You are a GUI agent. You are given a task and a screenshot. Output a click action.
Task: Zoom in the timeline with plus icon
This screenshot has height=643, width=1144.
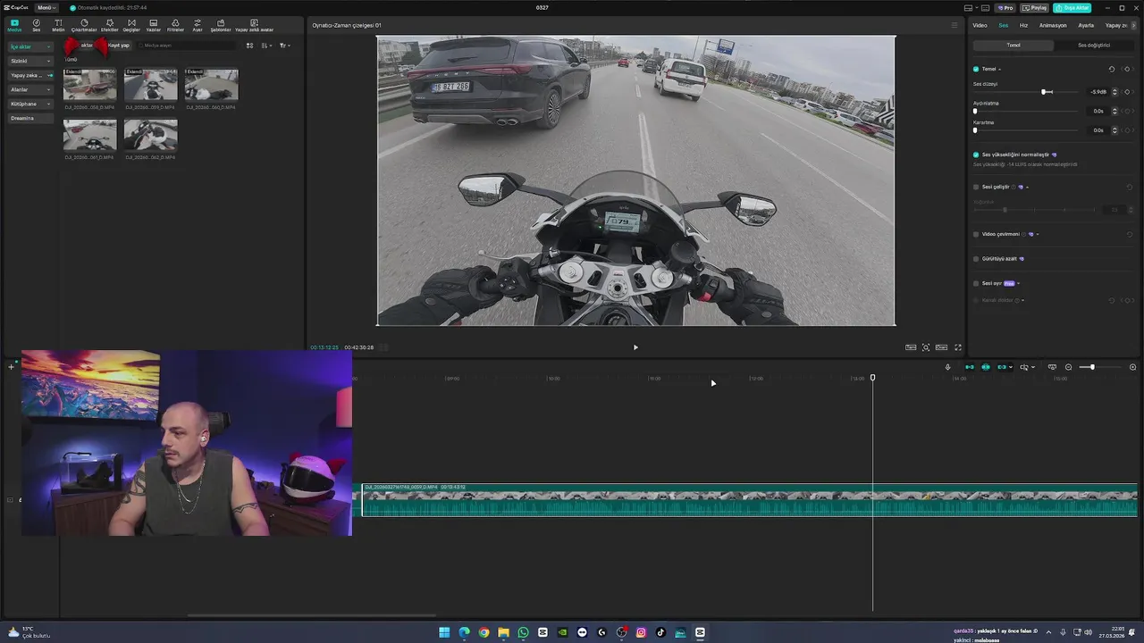coord(1133,367)
